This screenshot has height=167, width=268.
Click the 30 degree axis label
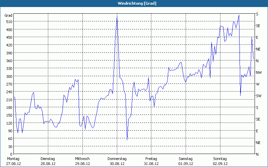pyautogui.click(x=10, y=147)
